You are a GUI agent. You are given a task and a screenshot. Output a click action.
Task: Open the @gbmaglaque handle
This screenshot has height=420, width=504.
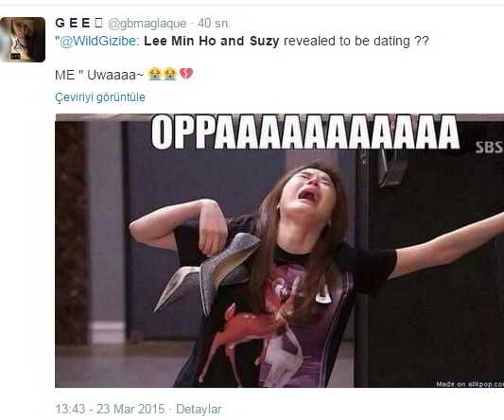click(148, 24)
